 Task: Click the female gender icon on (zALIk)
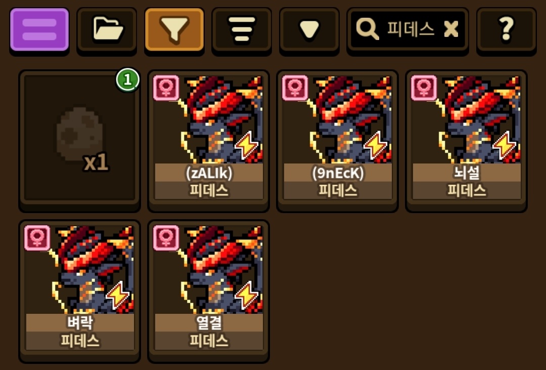click(x=166, y=88)
